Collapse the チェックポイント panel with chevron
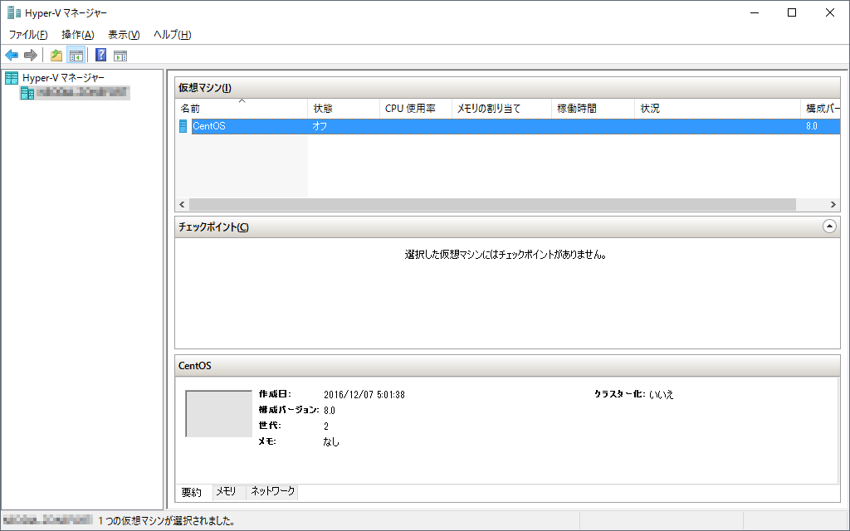Image resolution: width=850 pixels, height=531 pixels. pyautogui.click(x=829, y=226)
